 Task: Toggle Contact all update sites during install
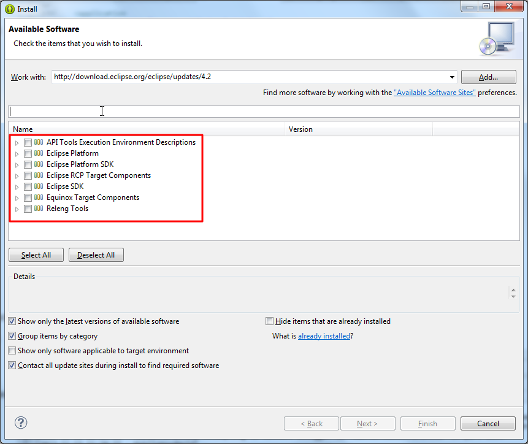(12, 366)
